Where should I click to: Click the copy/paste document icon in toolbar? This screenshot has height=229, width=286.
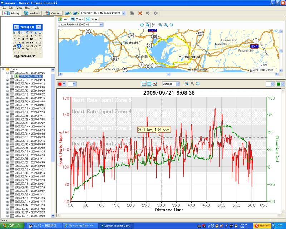132,13
